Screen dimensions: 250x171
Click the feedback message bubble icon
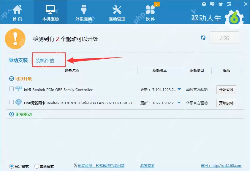[212, 4]
